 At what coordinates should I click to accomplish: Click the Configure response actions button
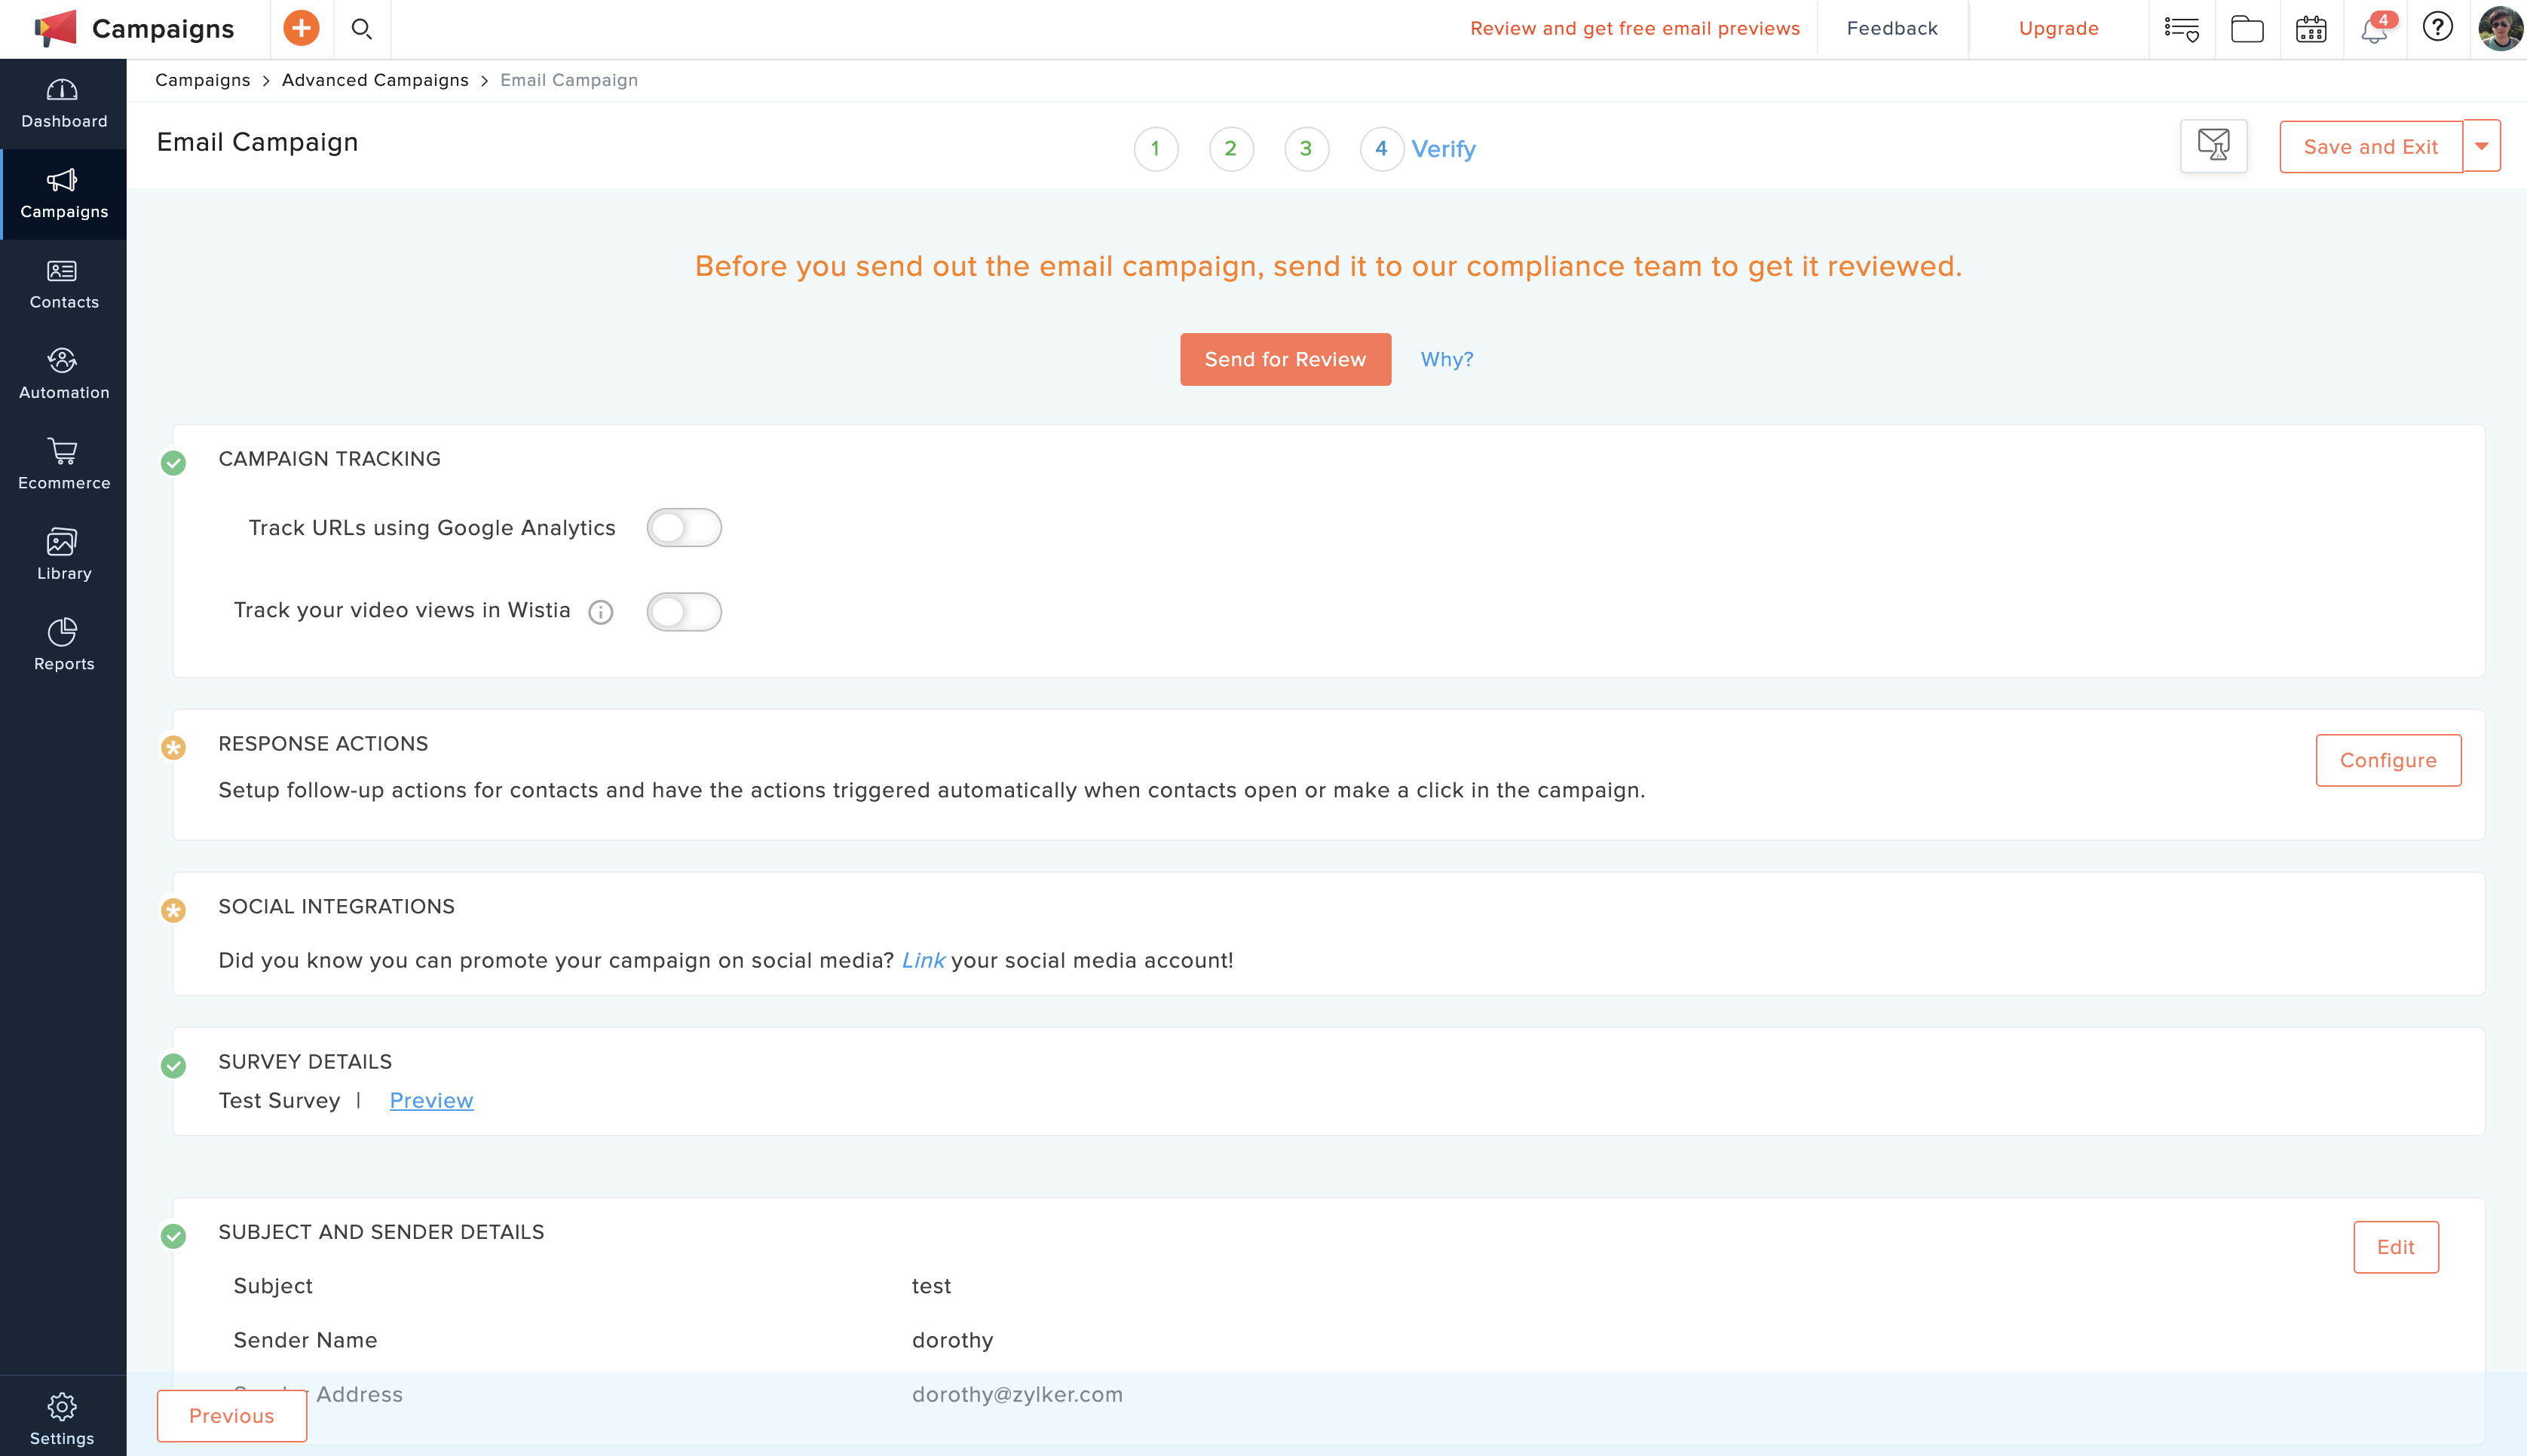tap(2387, 760)
